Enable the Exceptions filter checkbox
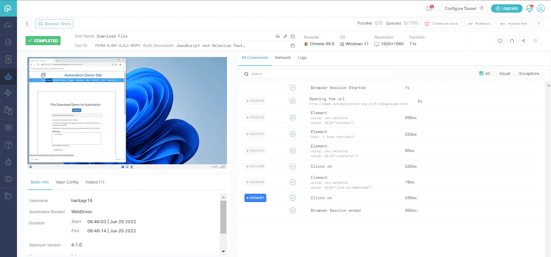This screenshot has height=257, width=551. click(x=515, y=74)
